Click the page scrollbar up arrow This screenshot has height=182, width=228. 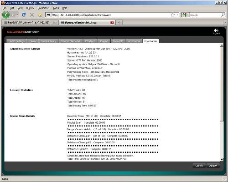click(222, 45)
